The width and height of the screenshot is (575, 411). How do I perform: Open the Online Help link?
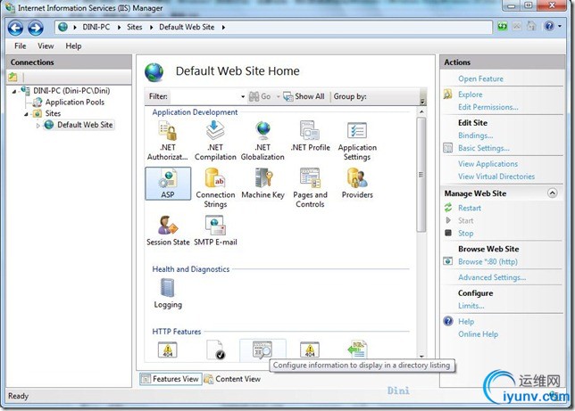pos(478,334)
